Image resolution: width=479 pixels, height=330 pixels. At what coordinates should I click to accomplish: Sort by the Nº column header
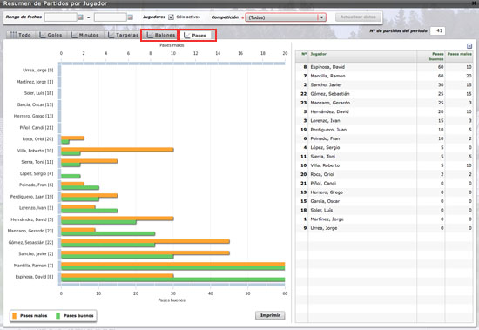302,57
